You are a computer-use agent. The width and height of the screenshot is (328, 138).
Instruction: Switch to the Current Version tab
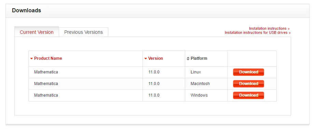click(x=37, y=32)
